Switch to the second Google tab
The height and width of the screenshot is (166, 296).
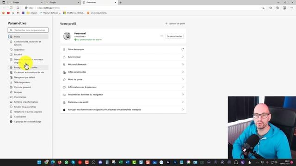(62, 2)
